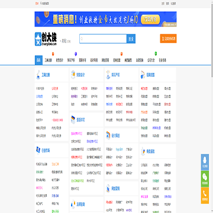Click the purple badge above the navigation bar
Image resolution: width=213 pixels, height=213 pixels.
pos(76,54)
